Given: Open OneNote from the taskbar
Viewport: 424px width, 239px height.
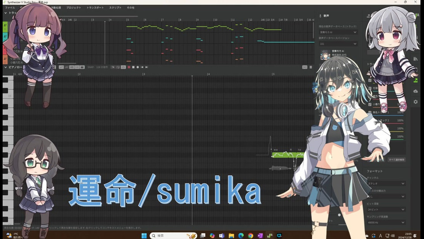Looking at the screenshot, I should (260, 235).
